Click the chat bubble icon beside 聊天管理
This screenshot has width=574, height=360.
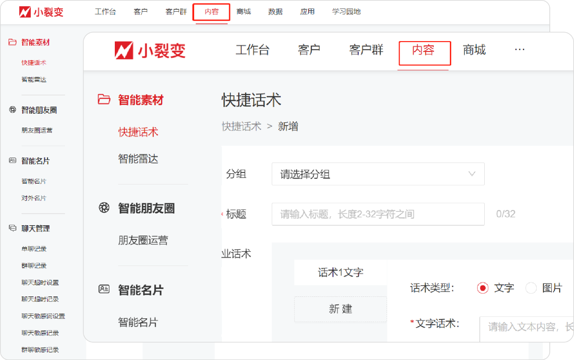pos(13,228)
